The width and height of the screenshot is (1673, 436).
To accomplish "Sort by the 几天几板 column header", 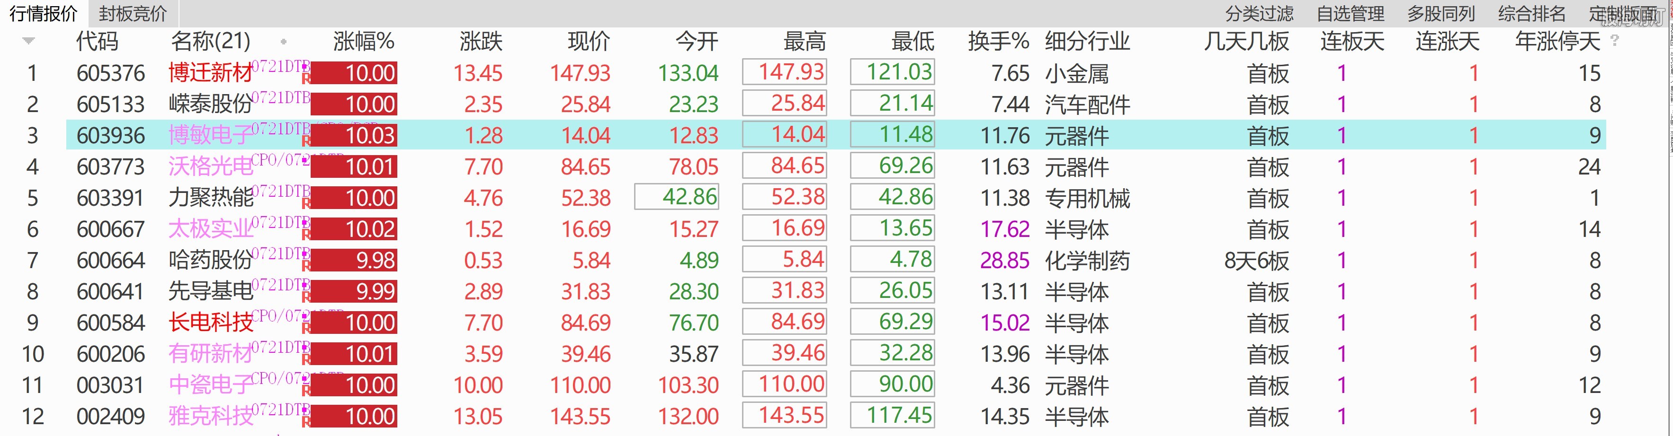I will (x=1246, y=42).
